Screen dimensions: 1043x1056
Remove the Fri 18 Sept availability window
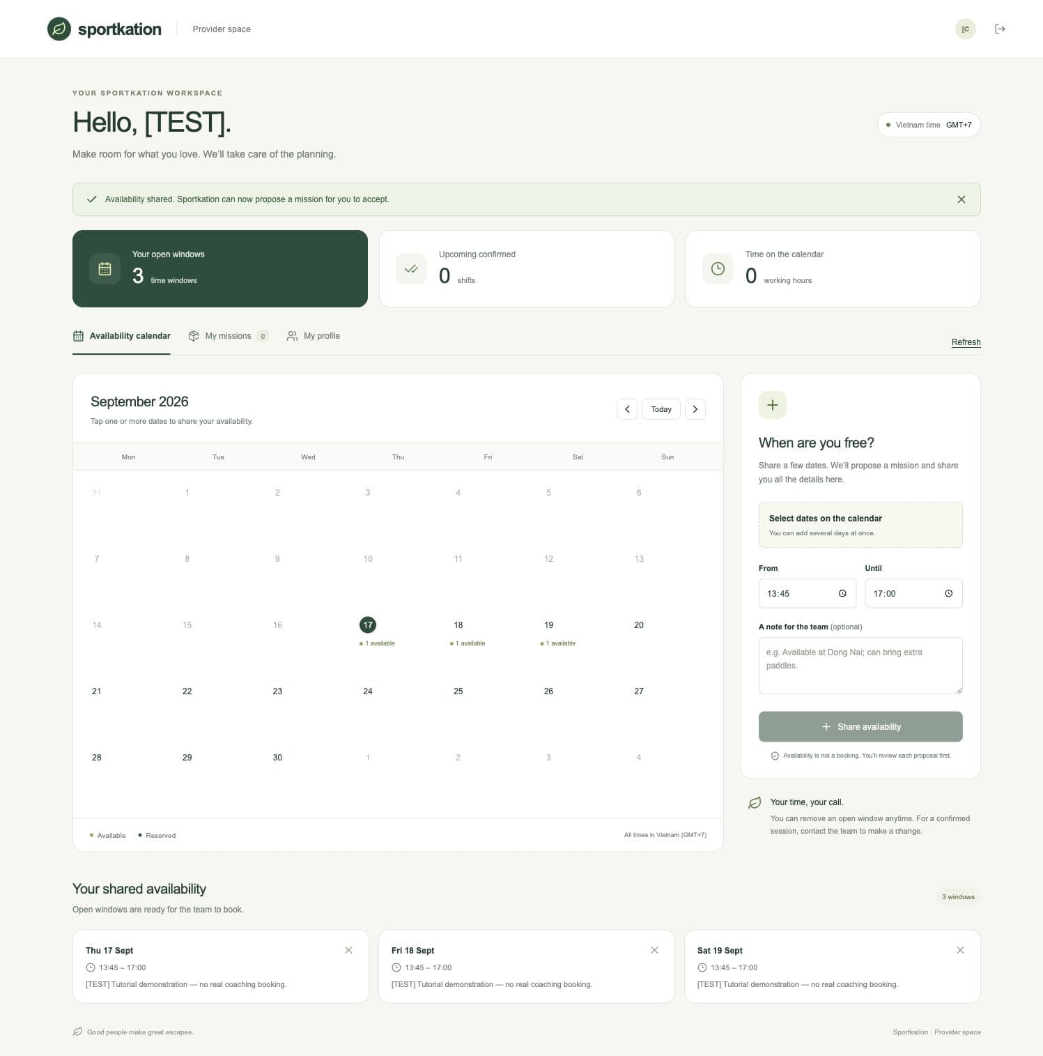coord(654,950)
